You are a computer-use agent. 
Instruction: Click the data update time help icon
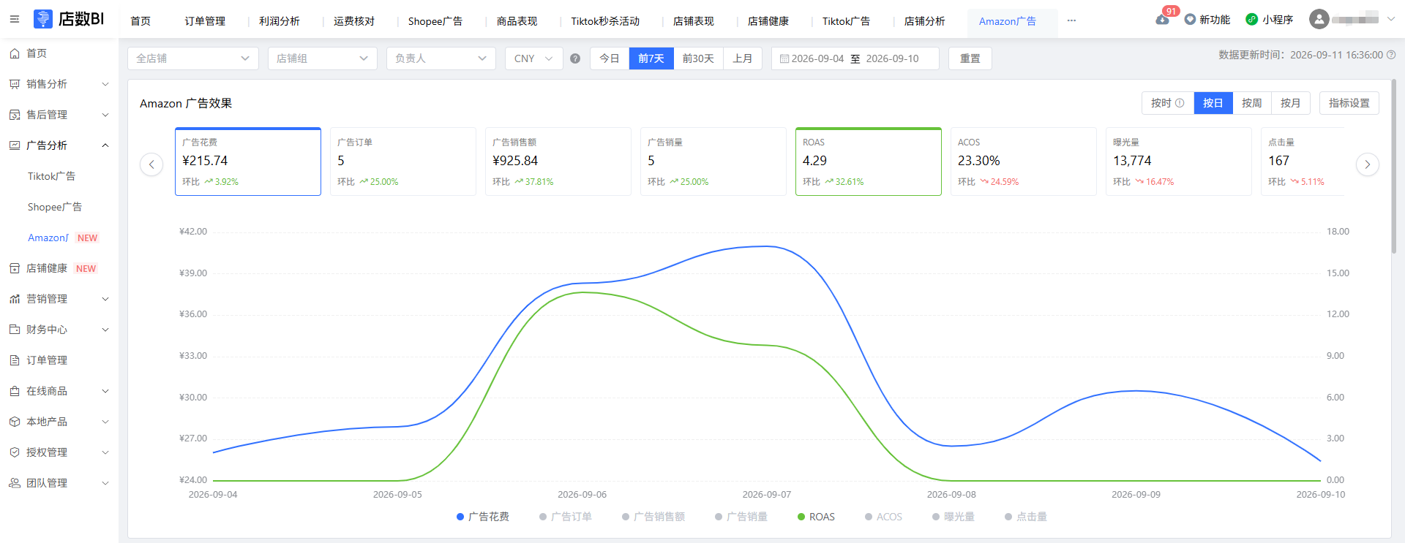pos(1391,55)
